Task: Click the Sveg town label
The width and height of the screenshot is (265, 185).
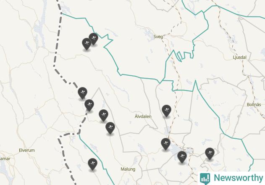Action: [x=158, y=37]
